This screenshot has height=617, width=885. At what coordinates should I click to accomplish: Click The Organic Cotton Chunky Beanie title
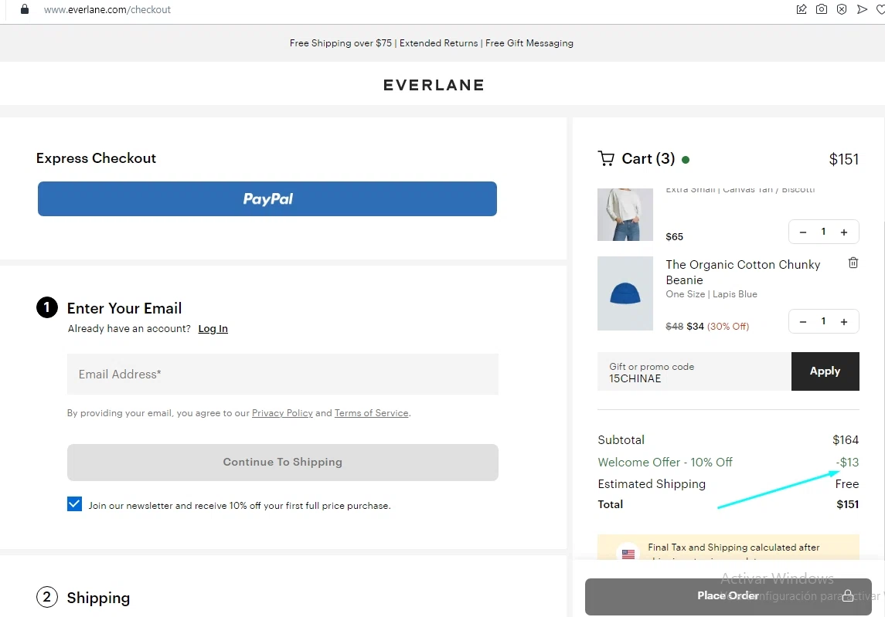(743, 273)
